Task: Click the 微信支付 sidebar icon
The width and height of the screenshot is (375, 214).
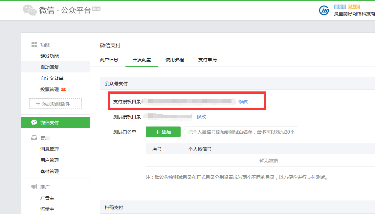Action: pos(34,122)
